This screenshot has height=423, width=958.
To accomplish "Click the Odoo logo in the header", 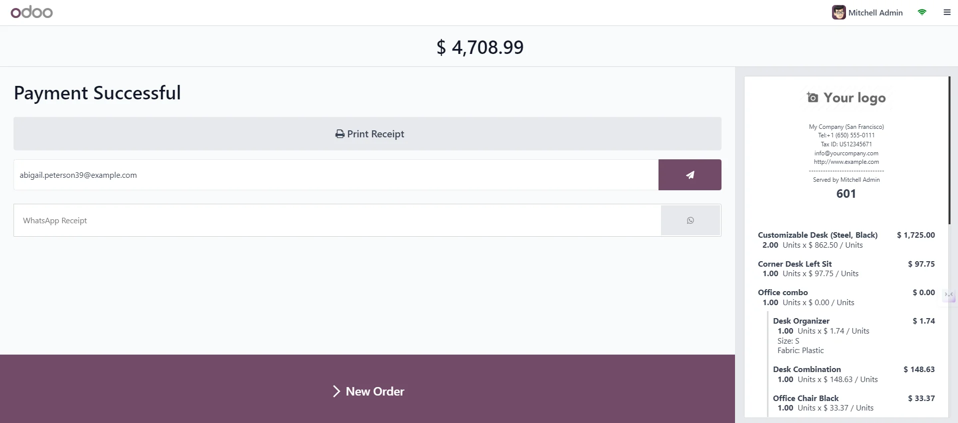I will 31,12.
